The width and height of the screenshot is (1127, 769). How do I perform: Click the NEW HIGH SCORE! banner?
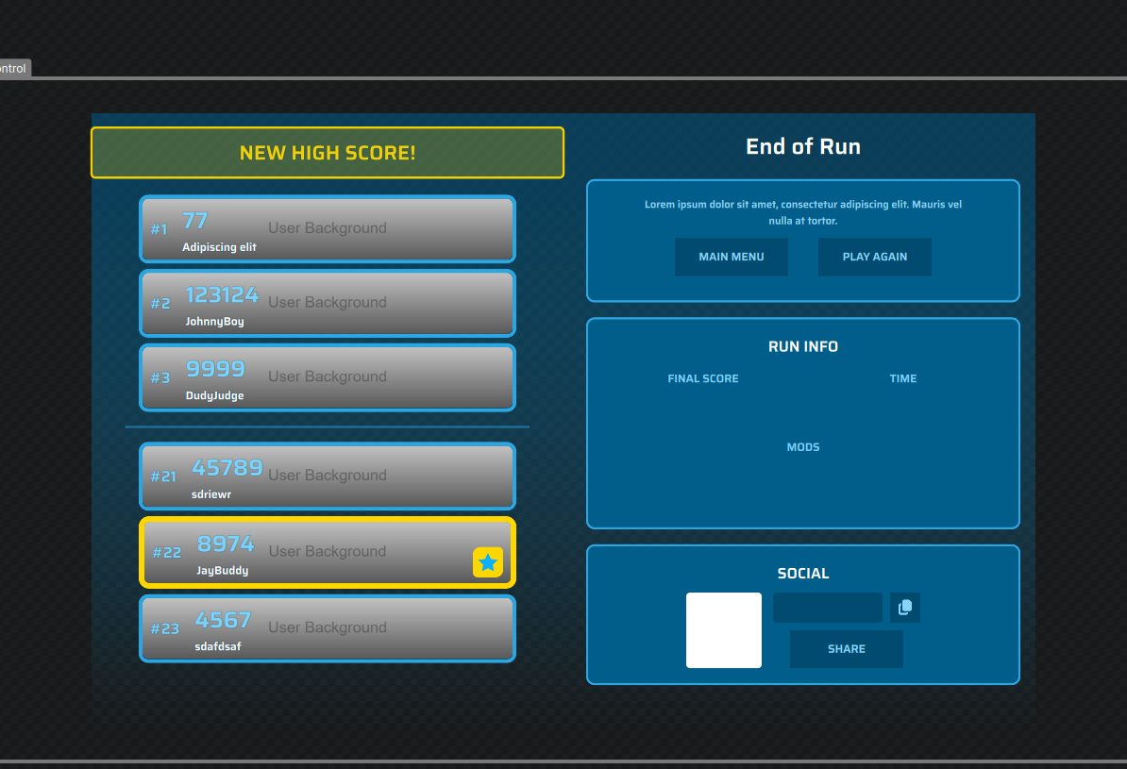(x=327, y=153)
